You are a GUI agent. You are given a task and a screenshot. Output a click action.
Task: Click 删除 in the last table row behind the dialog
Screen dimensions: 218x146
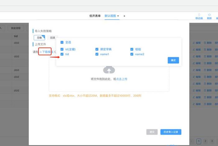(208, 104)
